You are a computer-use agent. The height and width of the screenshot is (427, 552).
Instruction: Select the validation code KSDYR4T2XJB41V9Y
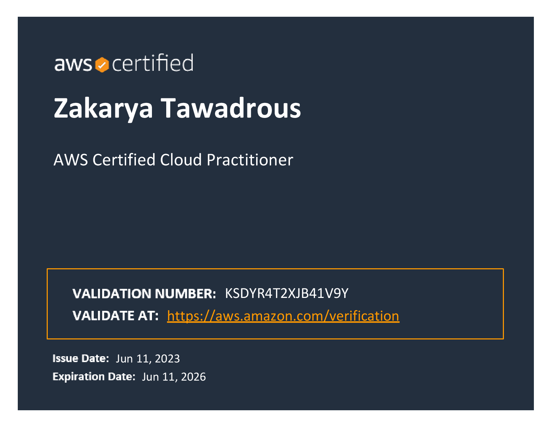(x=286, y=293)
